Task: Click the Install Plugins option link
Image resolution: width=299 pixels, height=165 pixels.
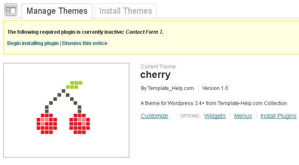Action: click(x=278, y=116)
